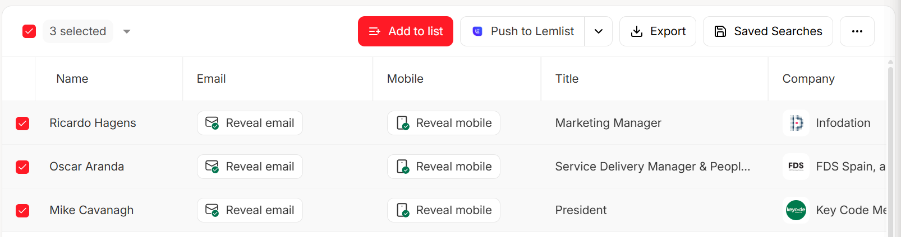Click the Infodation company logo

pos(796,123)
